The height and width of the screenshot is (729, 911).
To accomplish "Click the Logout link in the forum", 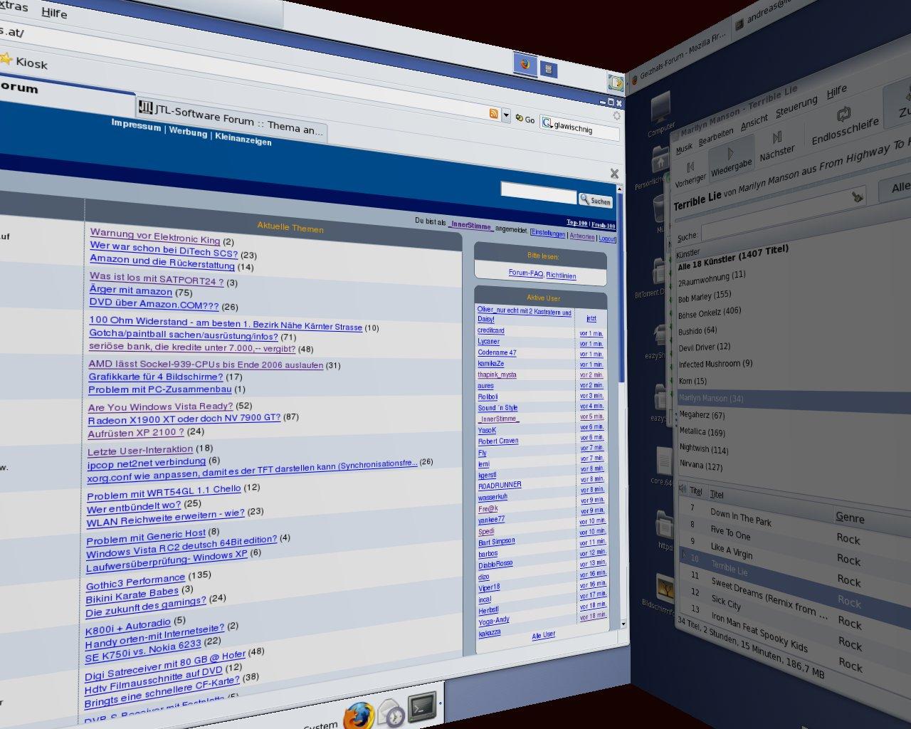I will pos(607,238).
